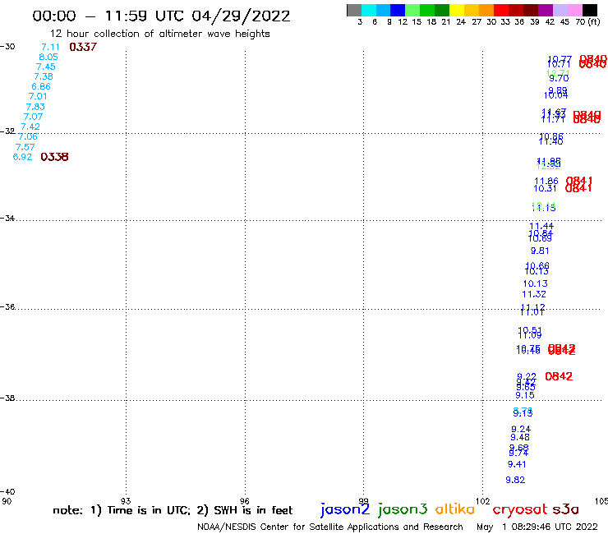This screenshot has height=534, width=608.
Task: Click the wave height value "7.83"
Action: click(35, 107)
